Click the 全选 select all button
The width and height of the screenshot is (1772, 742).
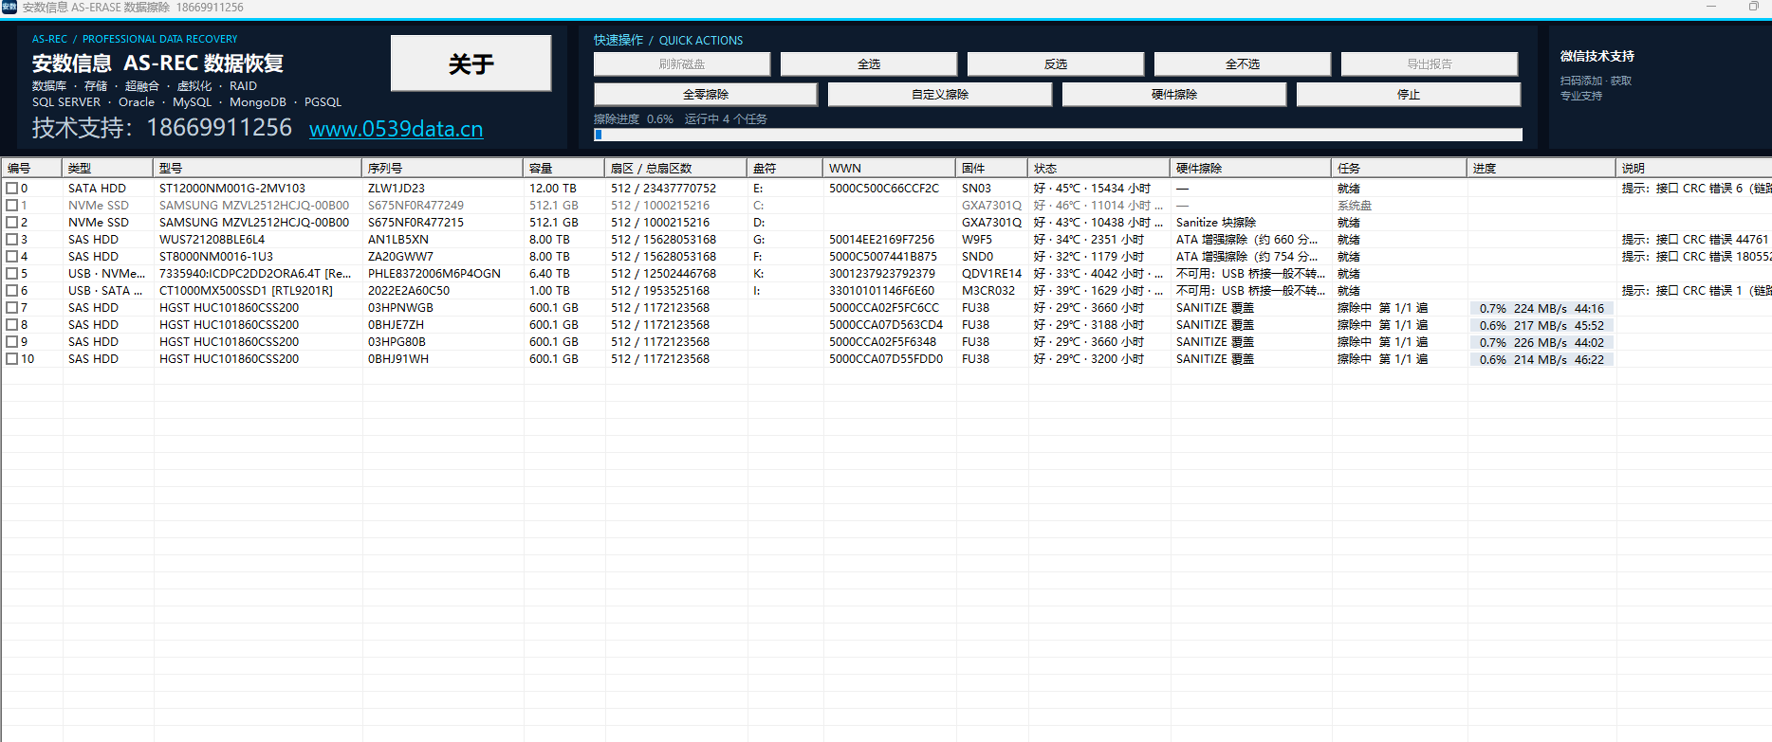(x=868, y=64)
